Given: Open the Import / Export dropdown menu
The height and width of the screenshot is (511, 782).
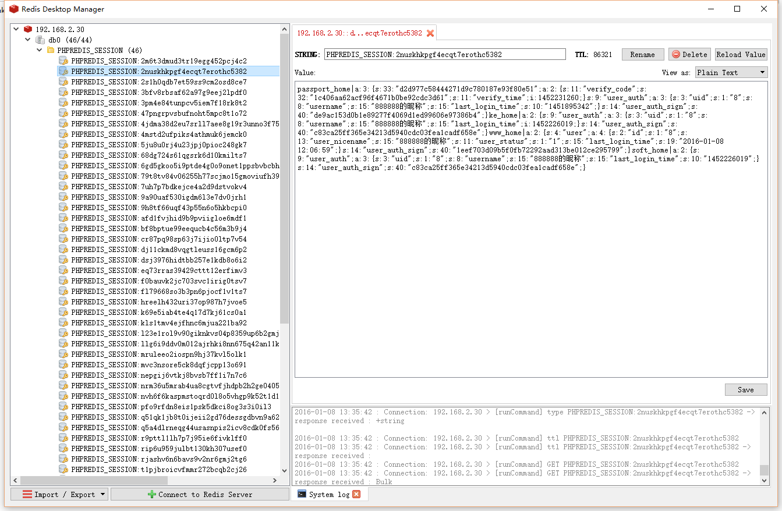Looking at the screenshot, I should coord(59,494).
